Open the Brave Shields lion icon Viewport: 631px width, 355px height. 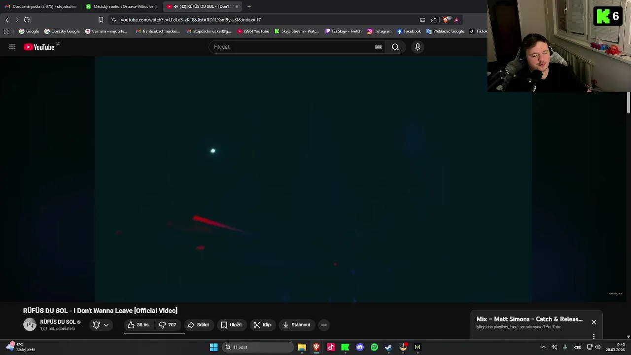point(446,20)
